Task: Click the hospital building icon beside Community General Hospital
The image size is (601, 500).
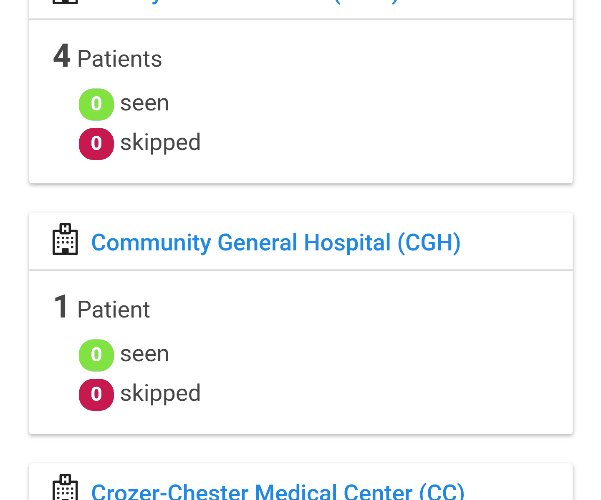Action: (65, 239)
